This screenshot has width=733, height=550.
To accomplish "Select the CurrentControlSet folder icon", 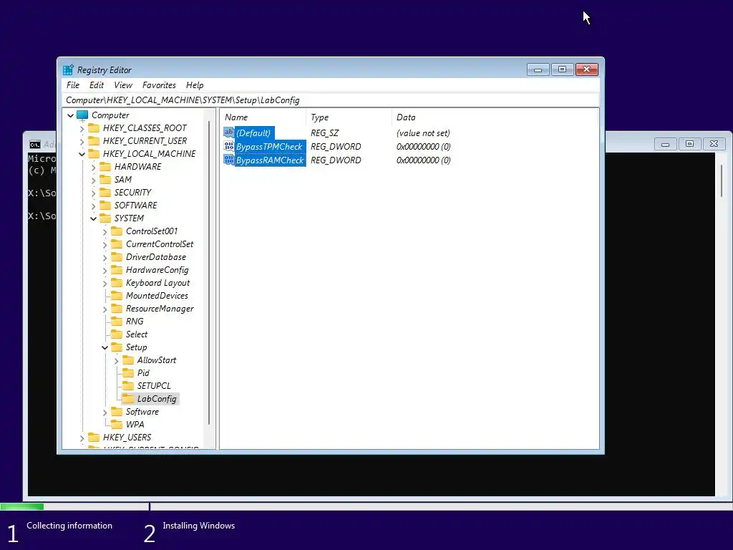I will pyautogui.click(x=117, y=244).
